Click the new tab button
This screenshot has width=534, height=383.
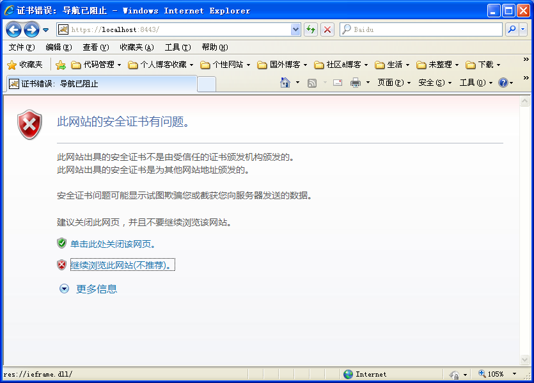coord(207,85)
